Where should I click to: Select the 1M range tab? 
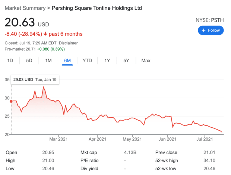click(48, 61)
